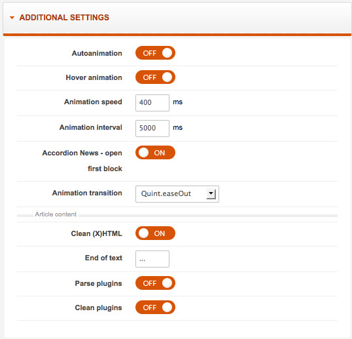Collapse the Additional Settings panel arrow
The width and height of the screenshot is (352, 339).
tap(12, 18)
